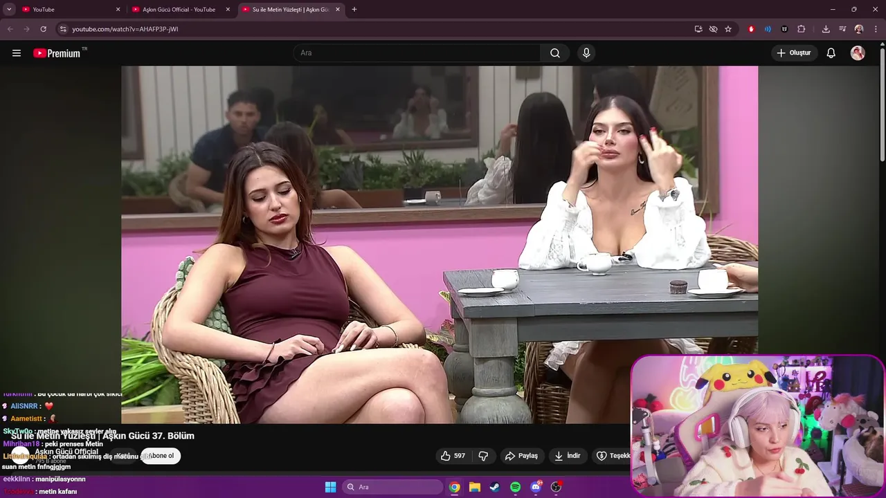
Task: Install app icon in address bar
Action: 698,29
